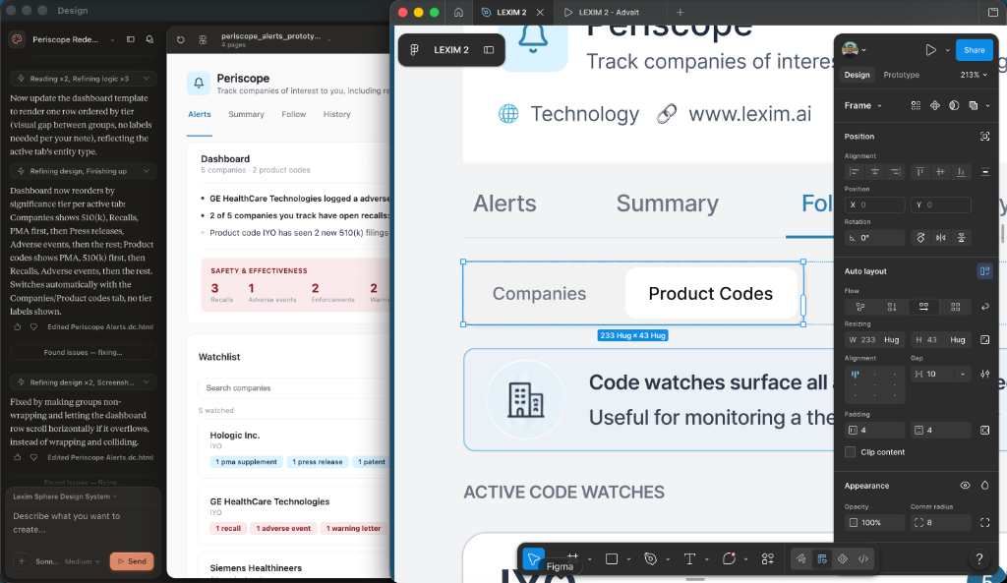This screenshot has height=583, width=1007.
Task: Open zoom level 213% dropdown
Action: [x=974, y=75]
